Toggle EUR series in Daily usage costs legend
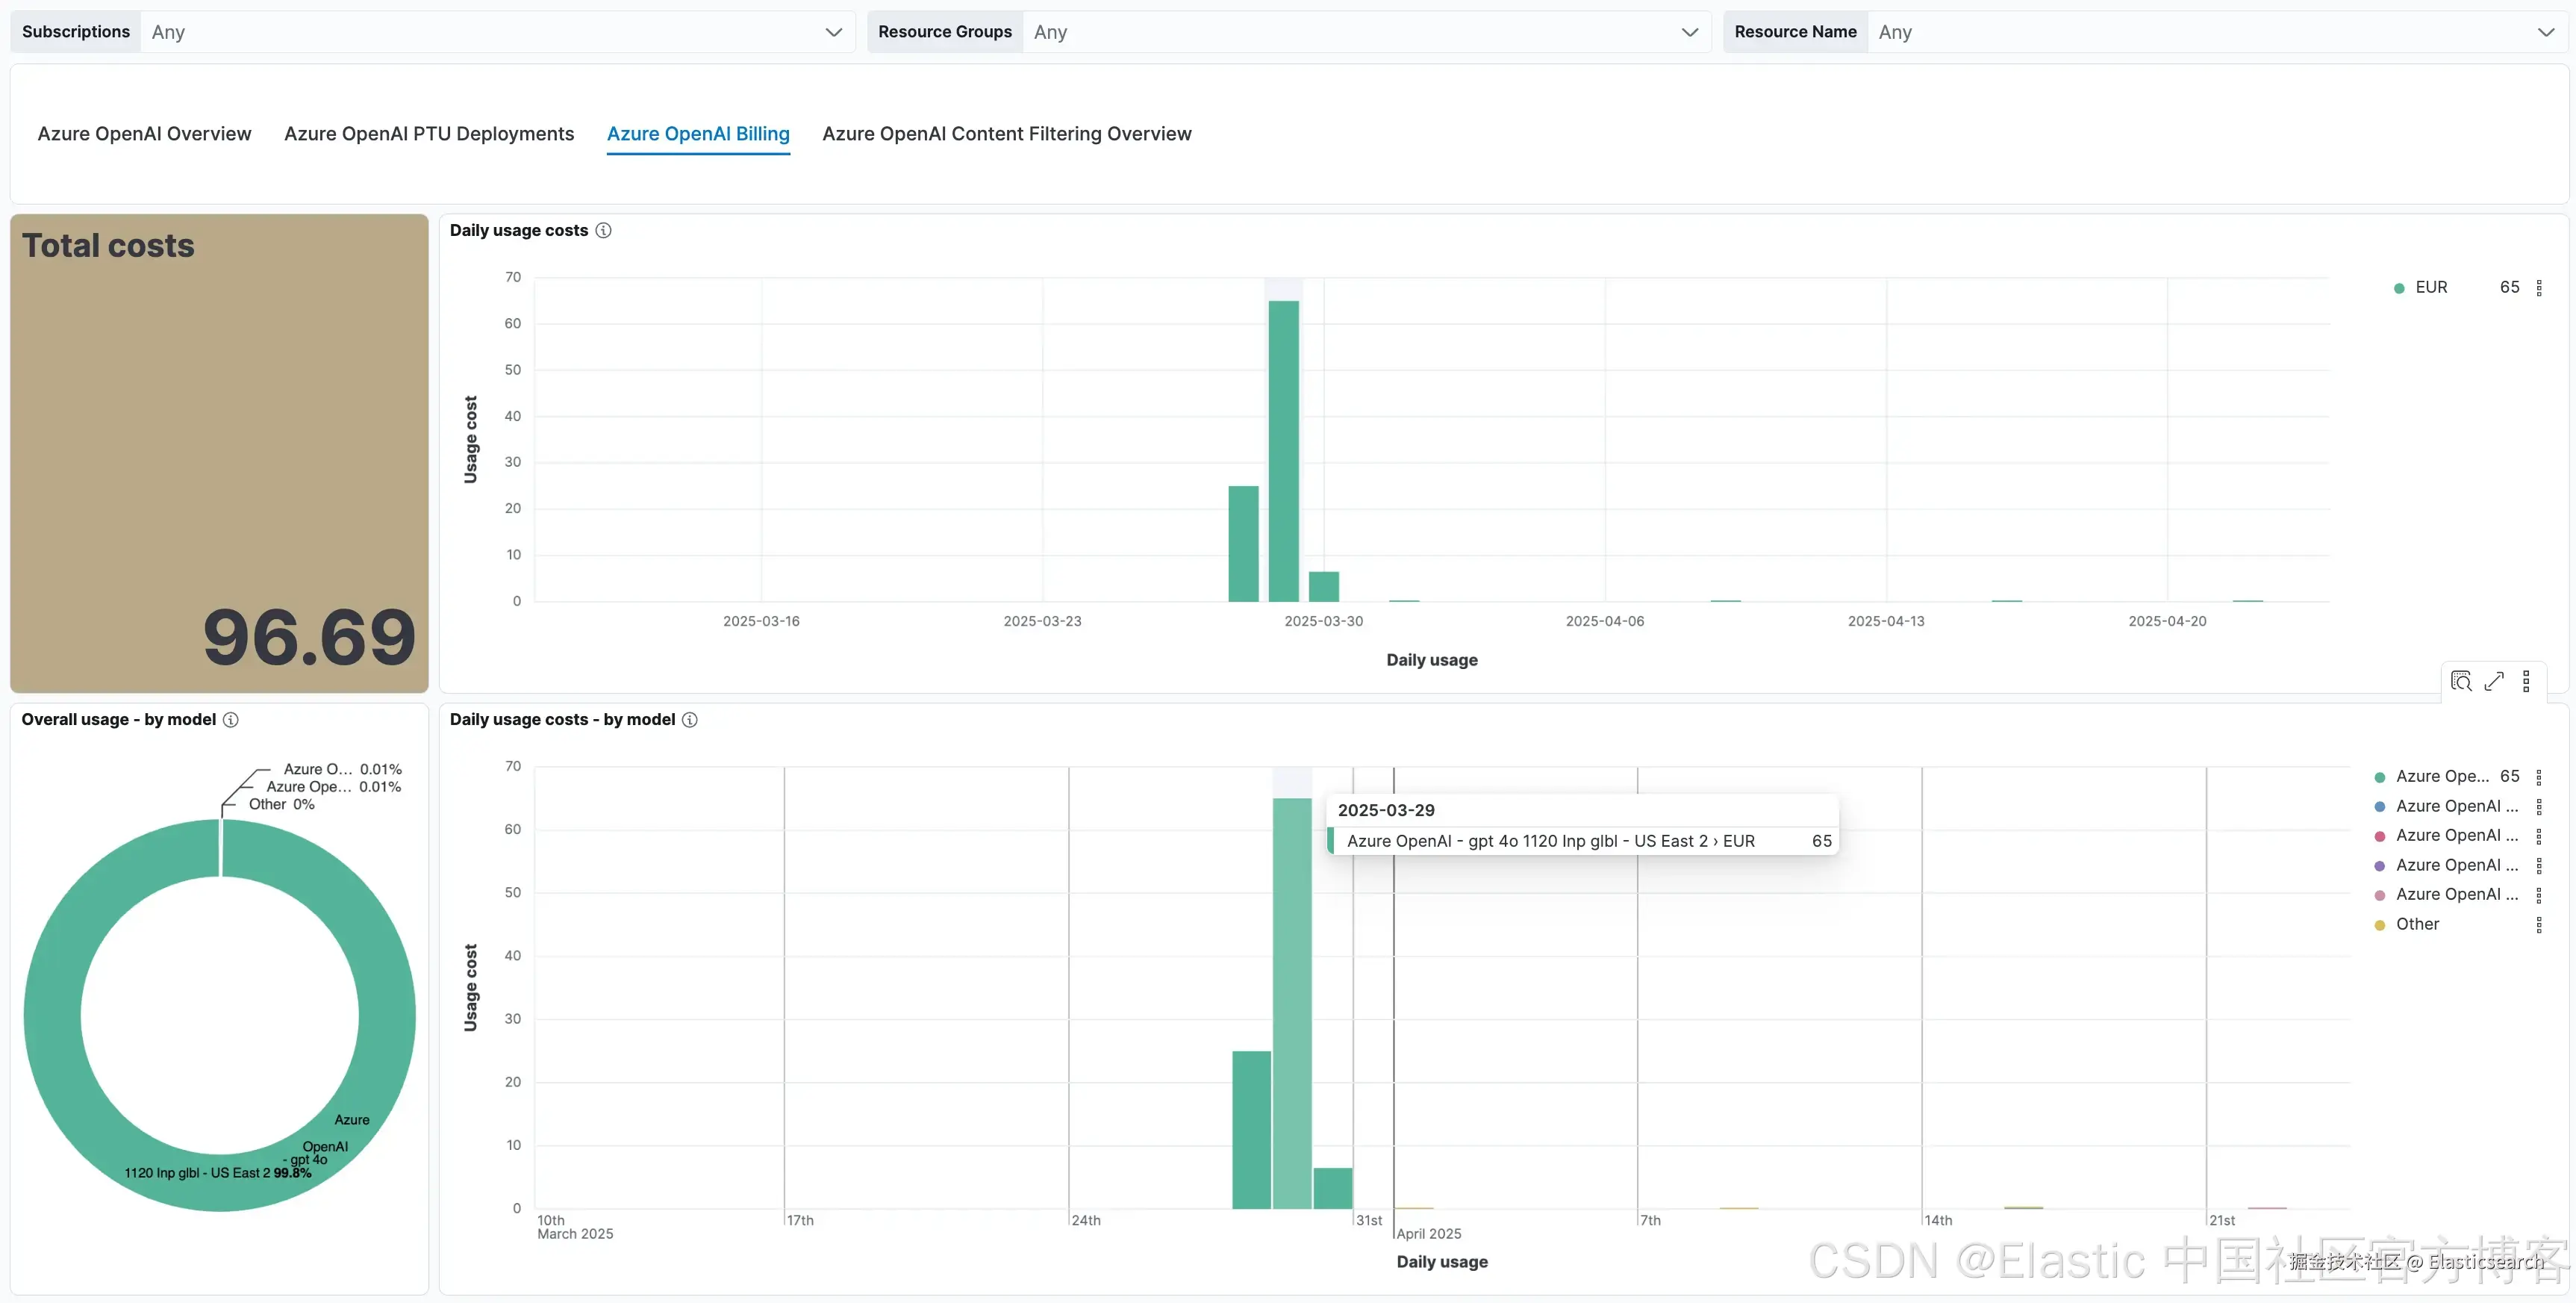 coord(2431,287)
